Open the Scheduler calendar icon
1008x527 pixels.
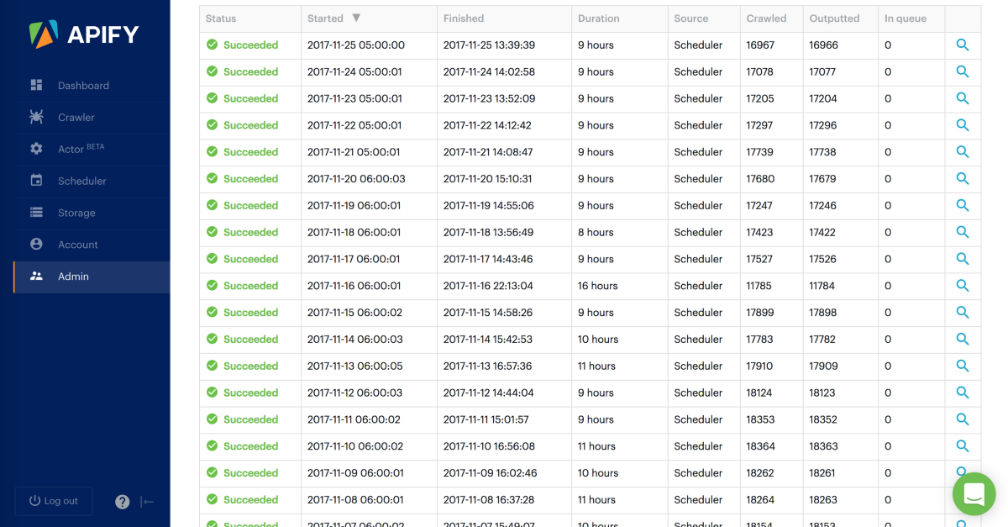pyautogui.click(x=37, y=182)
